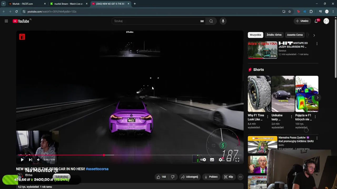Toggle theater mode in the player

click(x=229, y=160)
